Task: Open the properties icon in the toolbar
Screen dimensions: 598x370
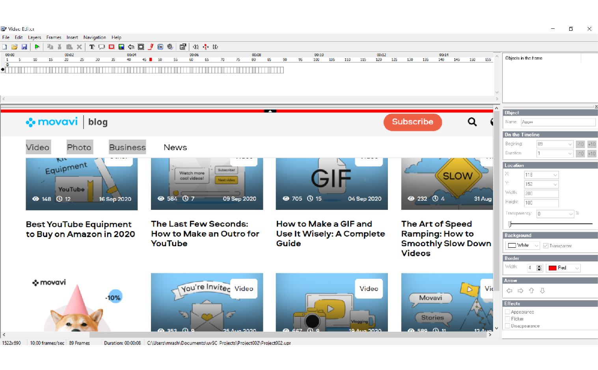Action: pyautogui.click(x=183, y=47)
